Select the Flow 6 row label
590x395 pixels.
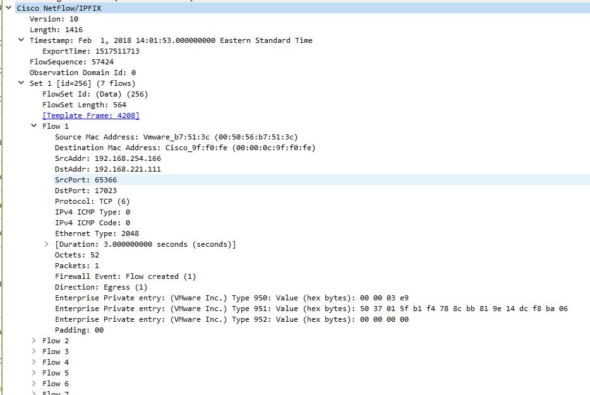coord(56,384)
